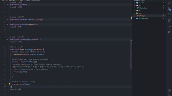
Task: Open the Accounts icon in activity bar
Action: tap(169, 90)
